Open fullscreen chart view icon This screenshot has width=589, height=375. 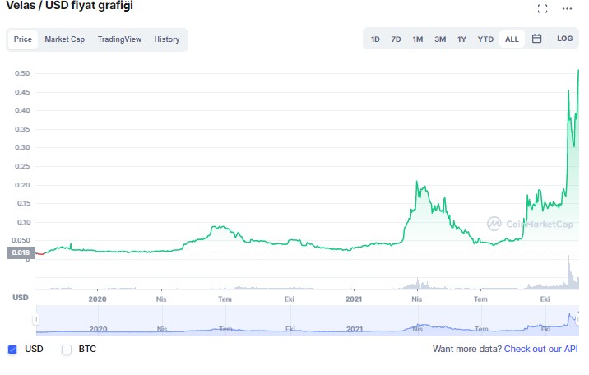[x=542, y=8]
